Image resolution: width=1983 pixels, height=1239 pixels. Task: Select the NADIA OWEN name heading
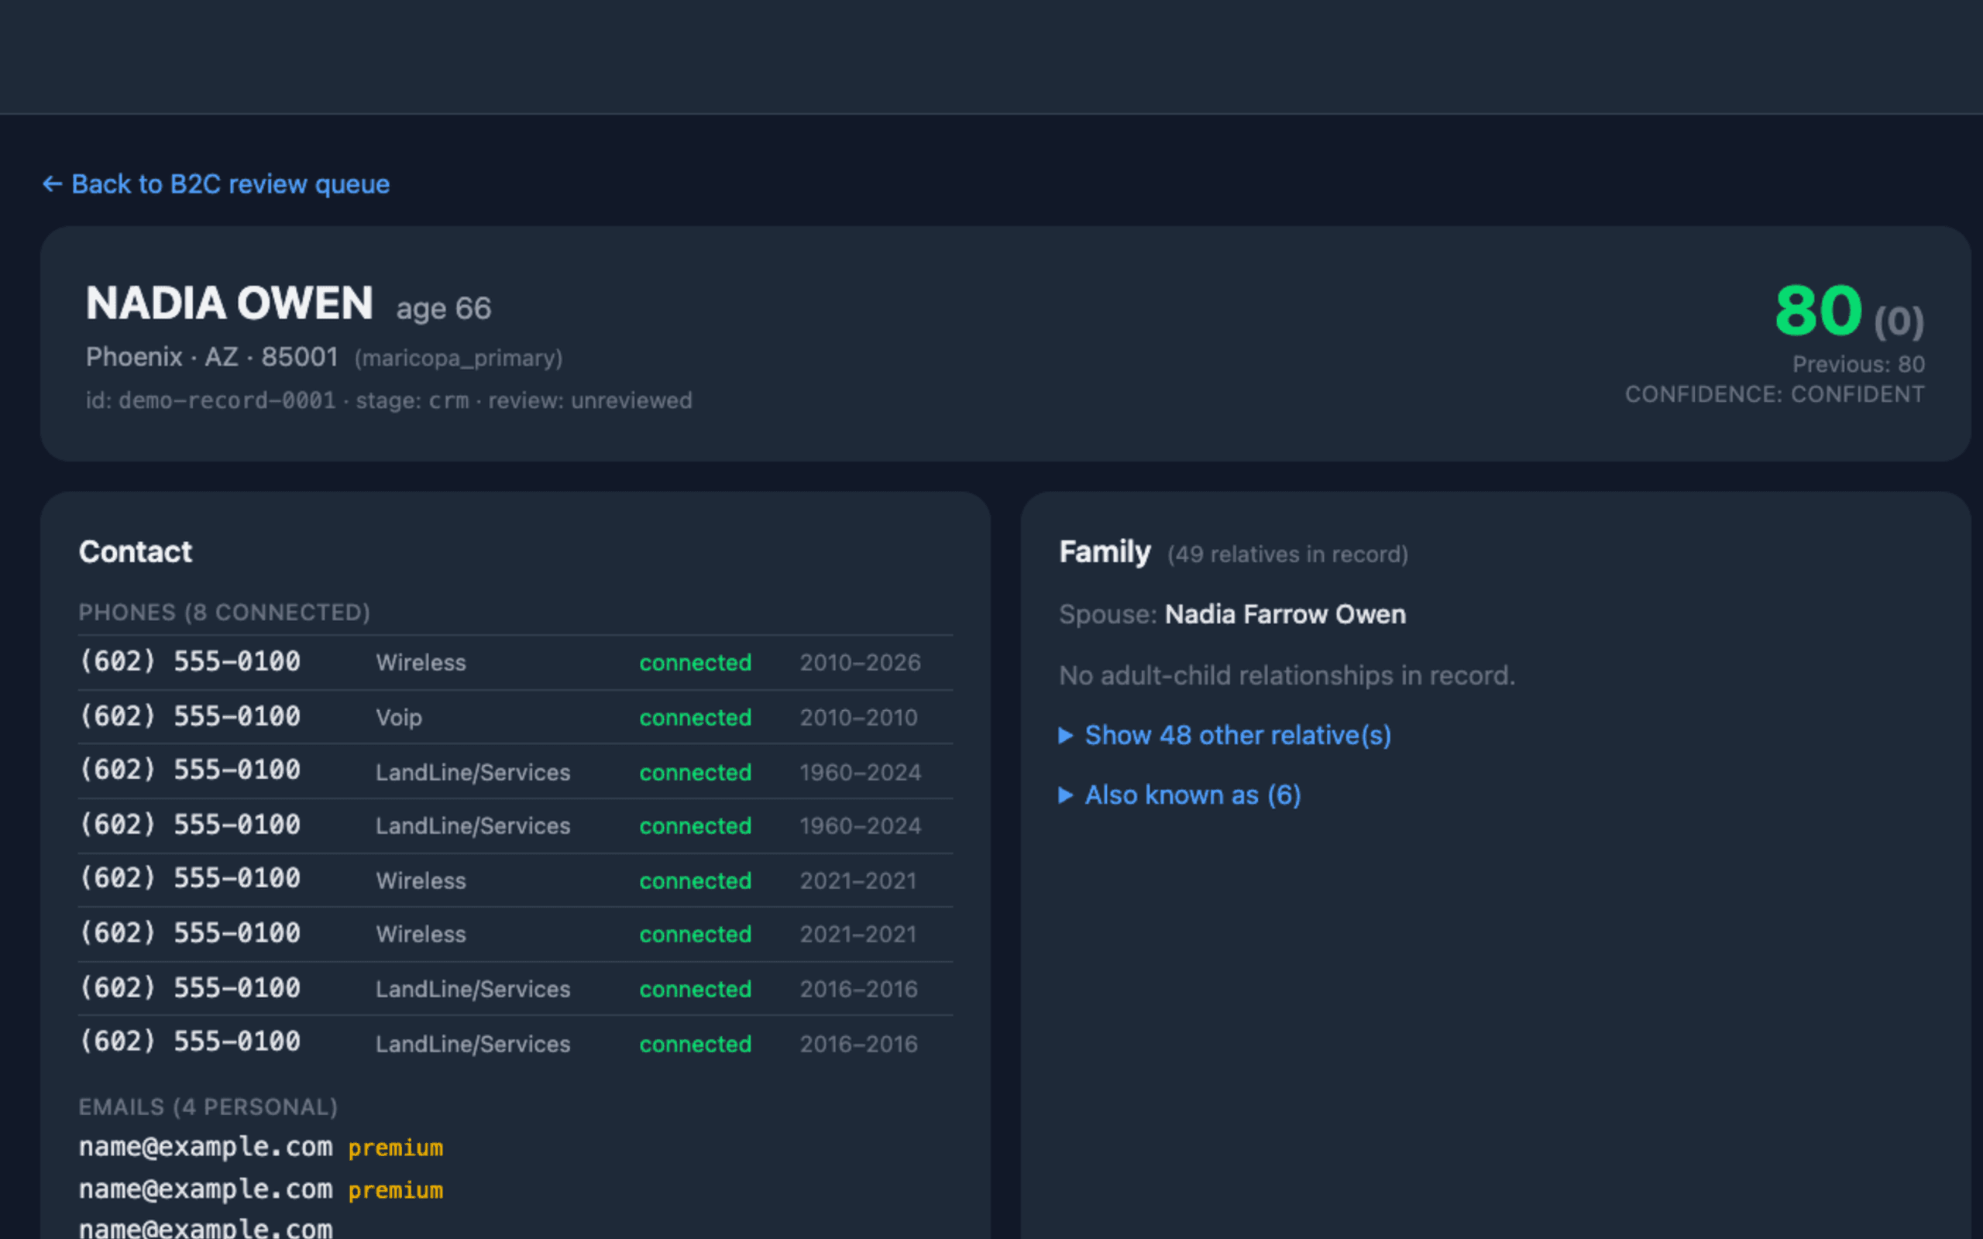click(x=229, y=304)
